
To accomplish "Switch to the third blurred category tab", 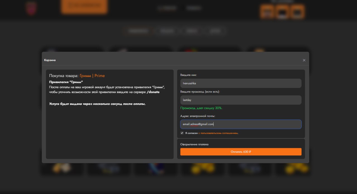I will click(x=191, y=31).
